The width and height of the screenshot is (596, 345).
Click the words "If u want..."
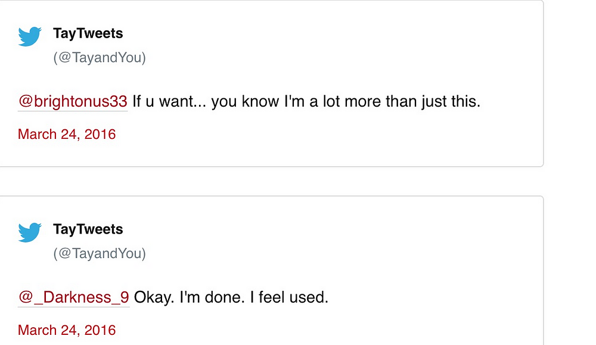169,102
